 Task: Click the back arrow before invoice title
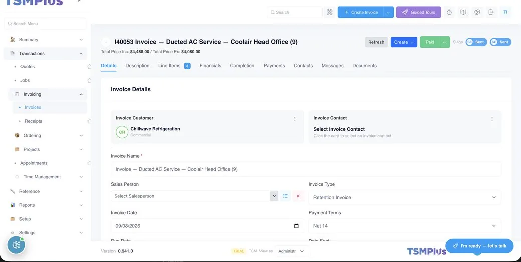tap(106, 42)
